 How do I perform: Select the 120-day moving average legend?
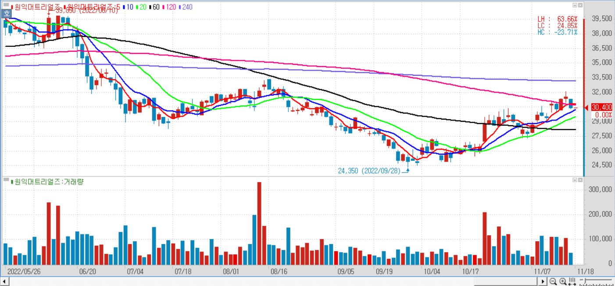click(x=169, y=7)
